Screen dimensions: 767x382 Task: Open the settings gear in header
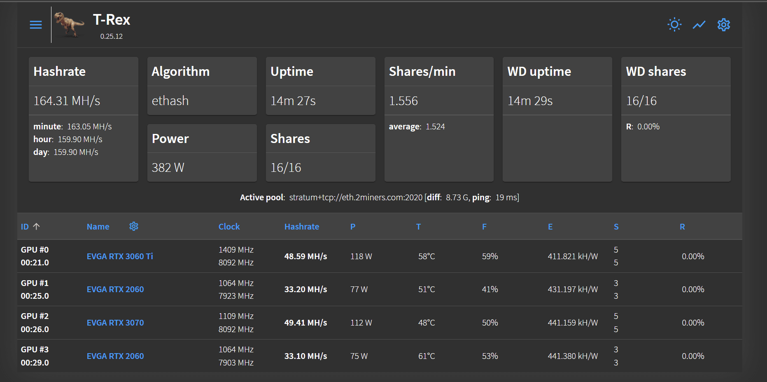pos(723,25)
